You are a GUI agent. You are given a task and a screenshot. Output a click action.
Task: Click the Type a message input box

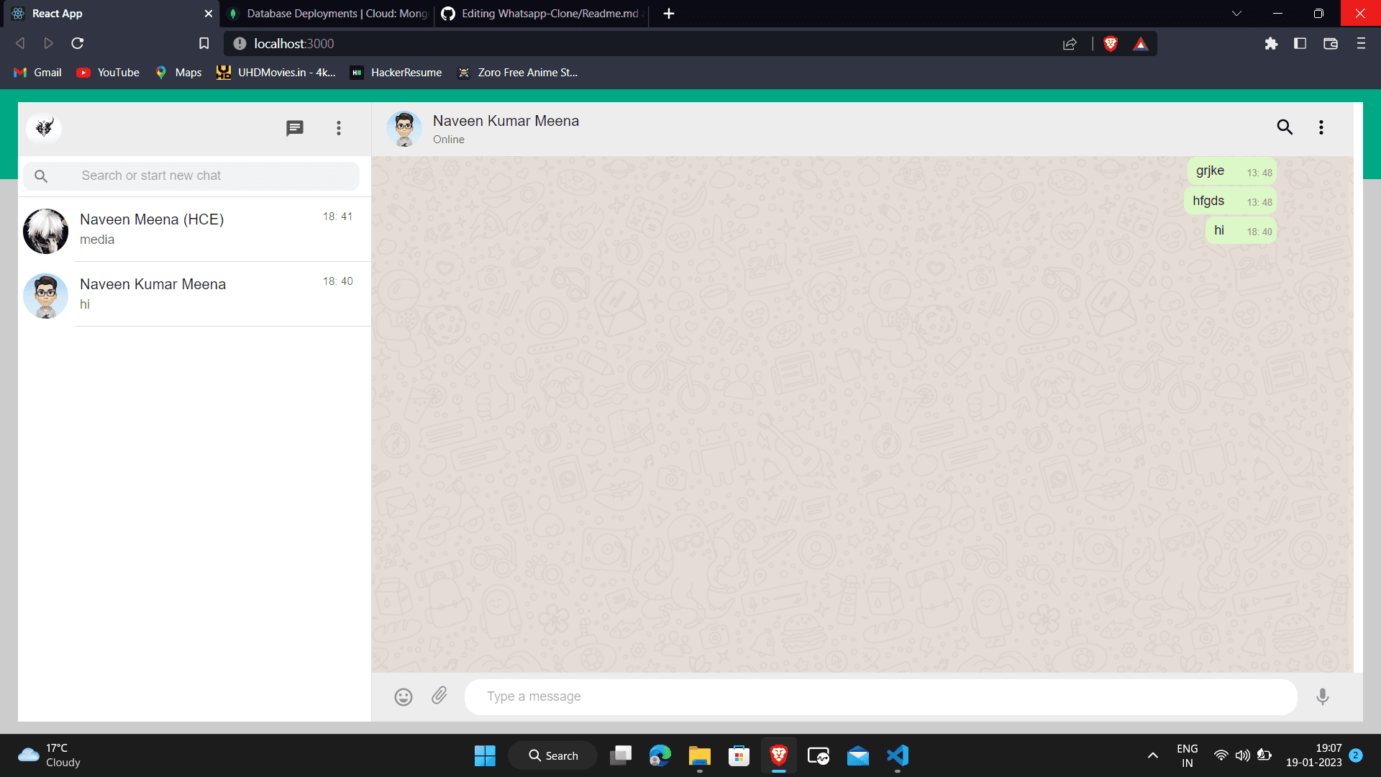coord(880,696)
